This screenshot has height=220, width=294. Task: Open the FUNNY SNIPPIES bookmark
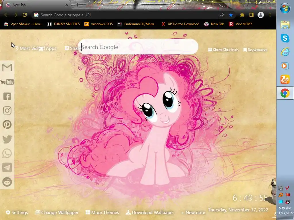click(x=63, y=24)
